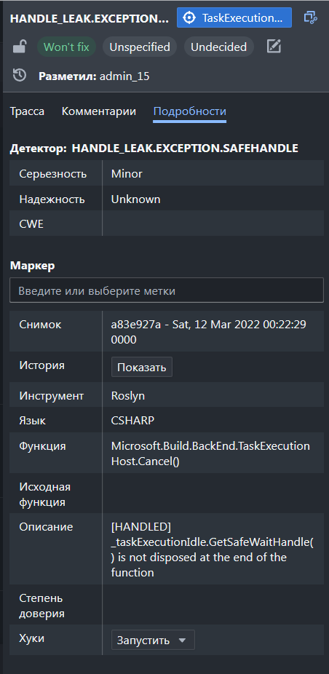Toggle the unlocked padlock icon
The height and width of the screenshot is (674, 329).
pos(20,47)
